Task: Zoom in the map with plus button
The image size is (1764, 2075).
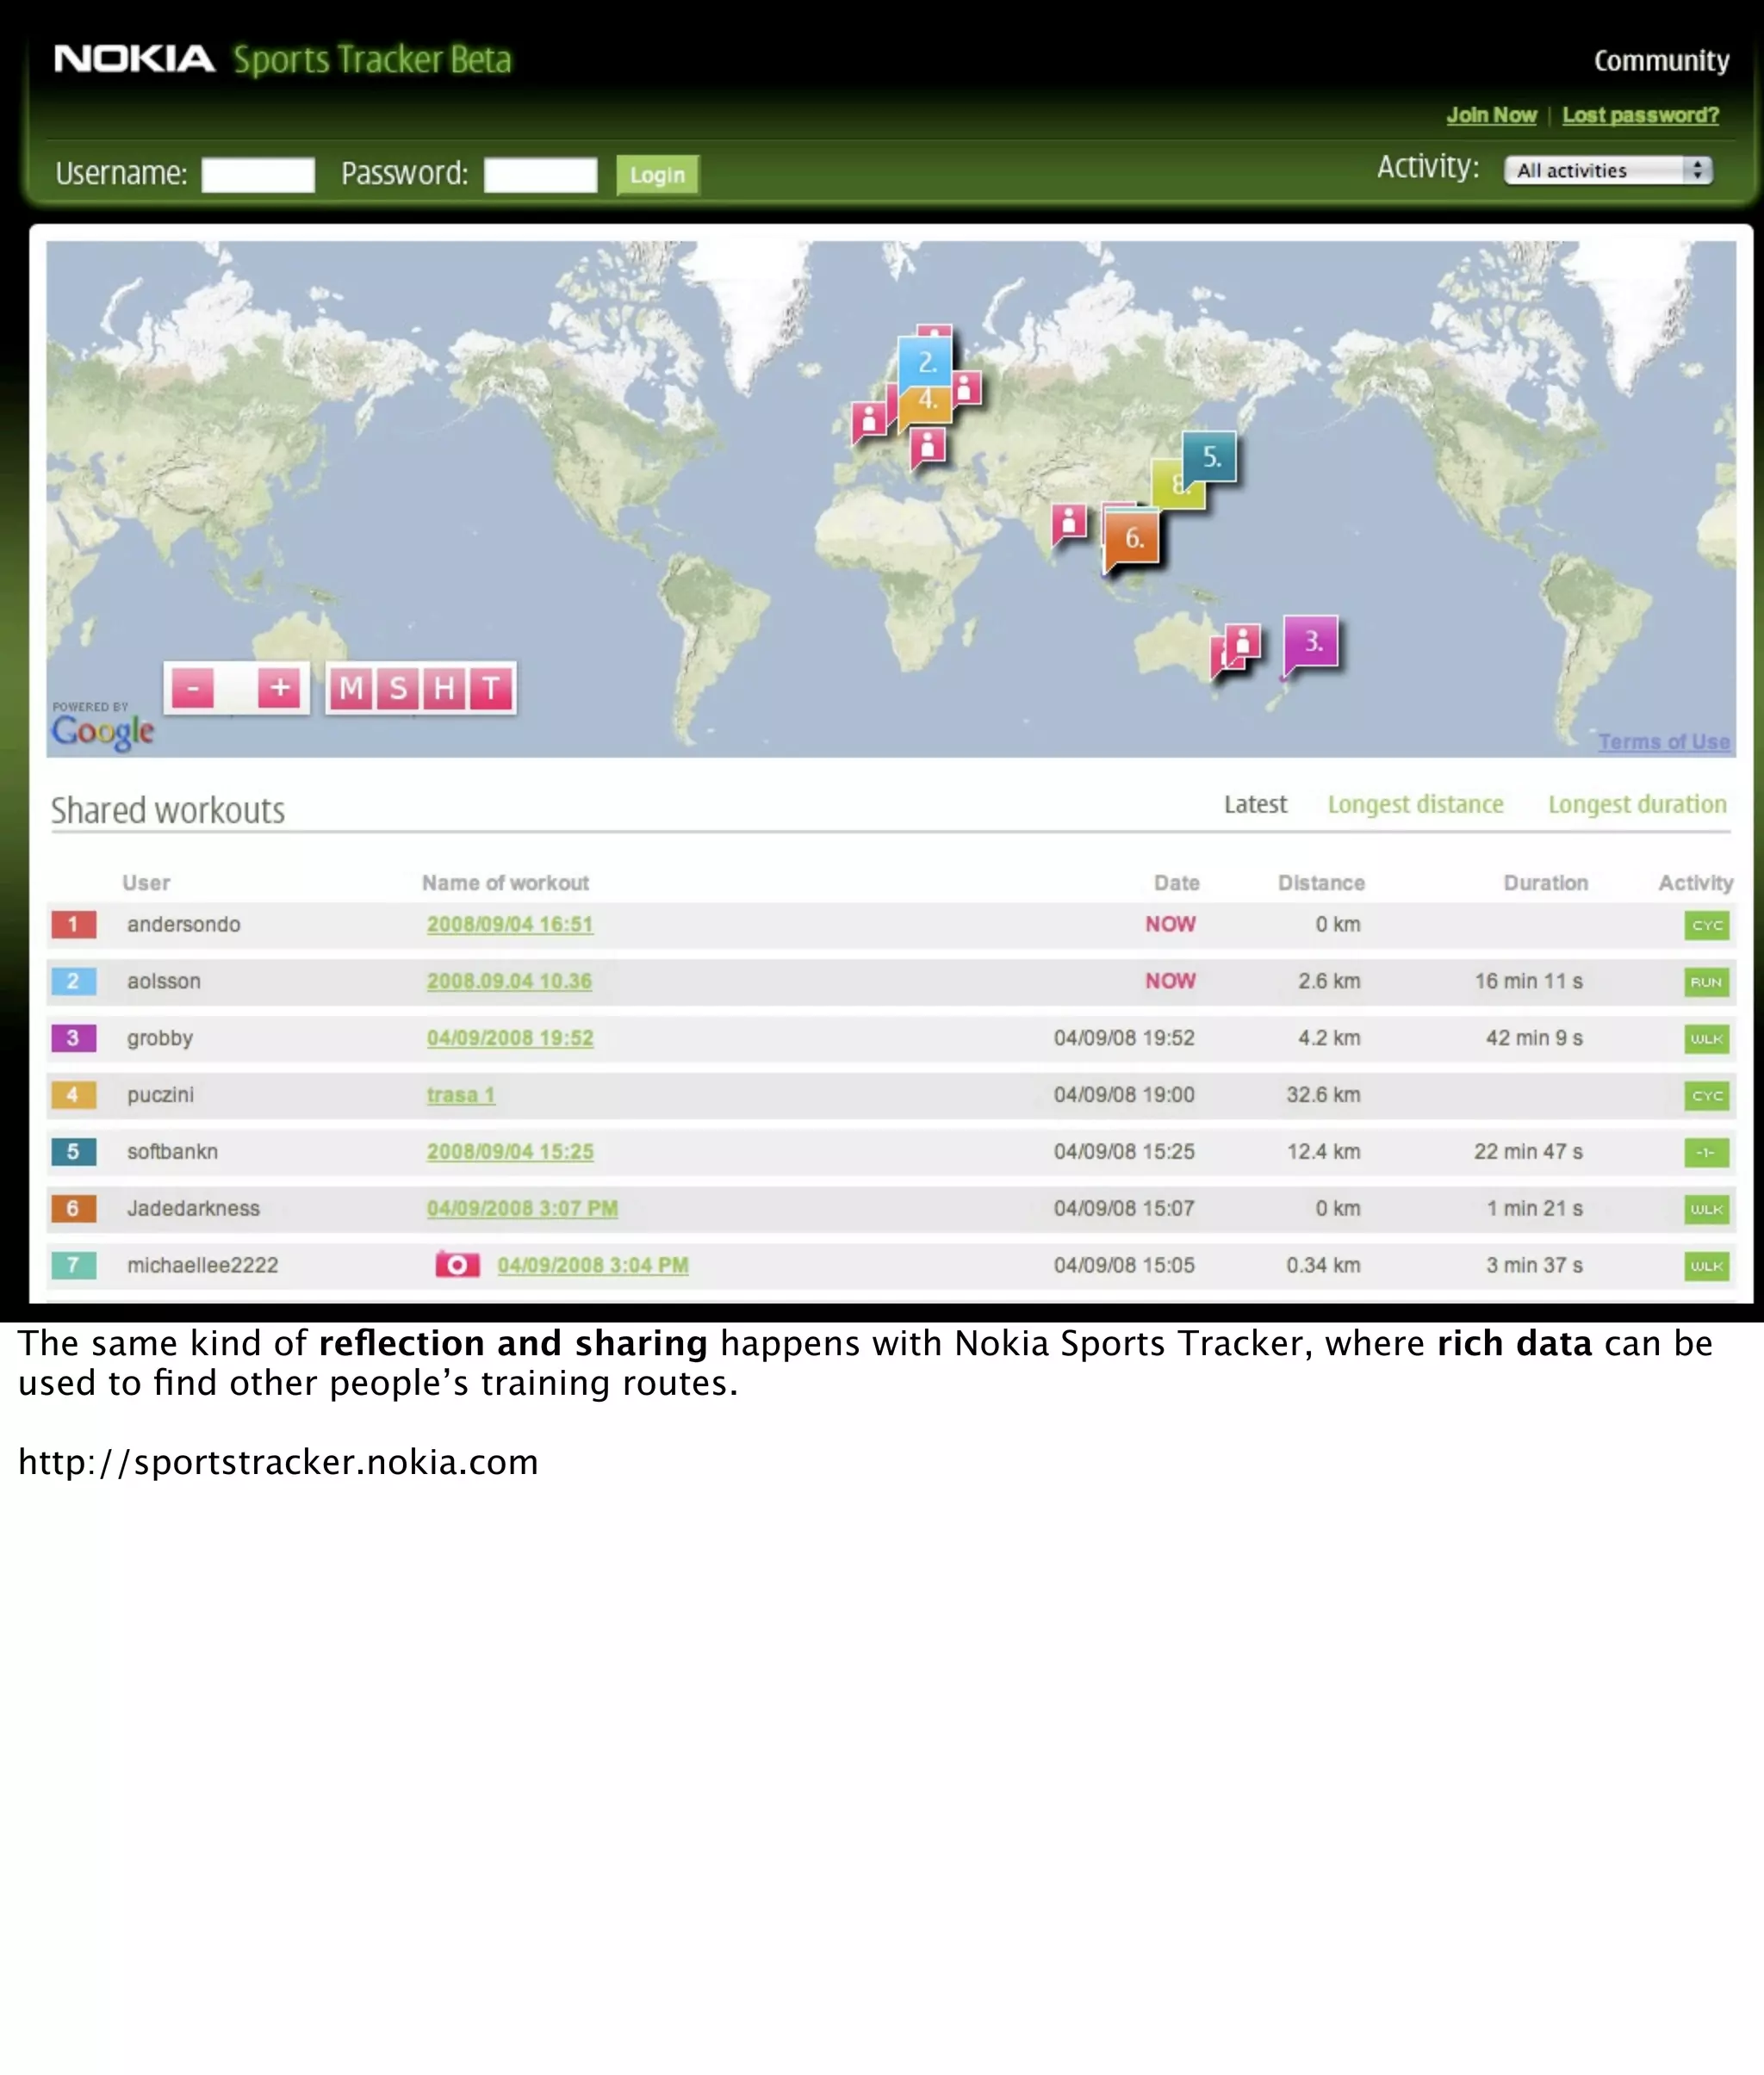Action: pos(279,689)
